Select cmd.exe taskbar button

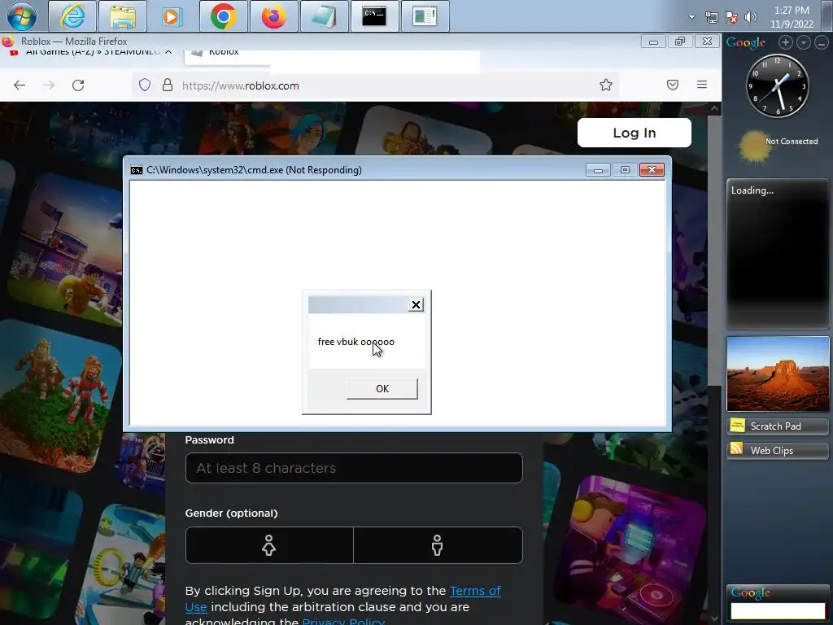click(x=374, y=16)
